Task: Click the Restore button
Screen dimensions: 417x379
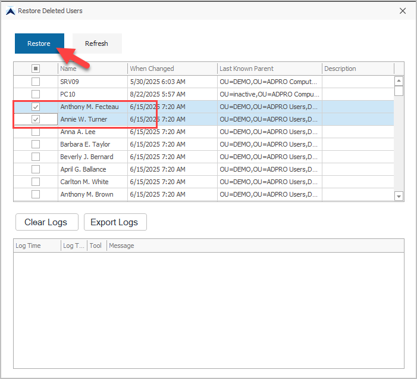Action: tap(39, 44)
